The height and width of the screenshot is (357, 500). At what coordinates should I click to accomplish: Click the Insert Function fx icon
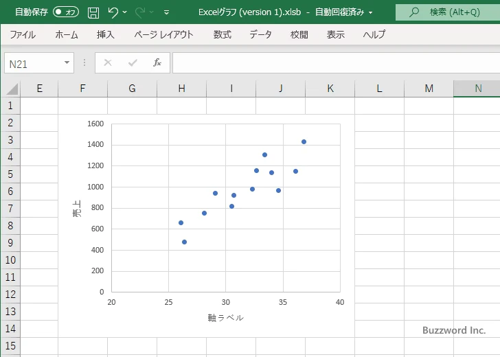[157, 62]
